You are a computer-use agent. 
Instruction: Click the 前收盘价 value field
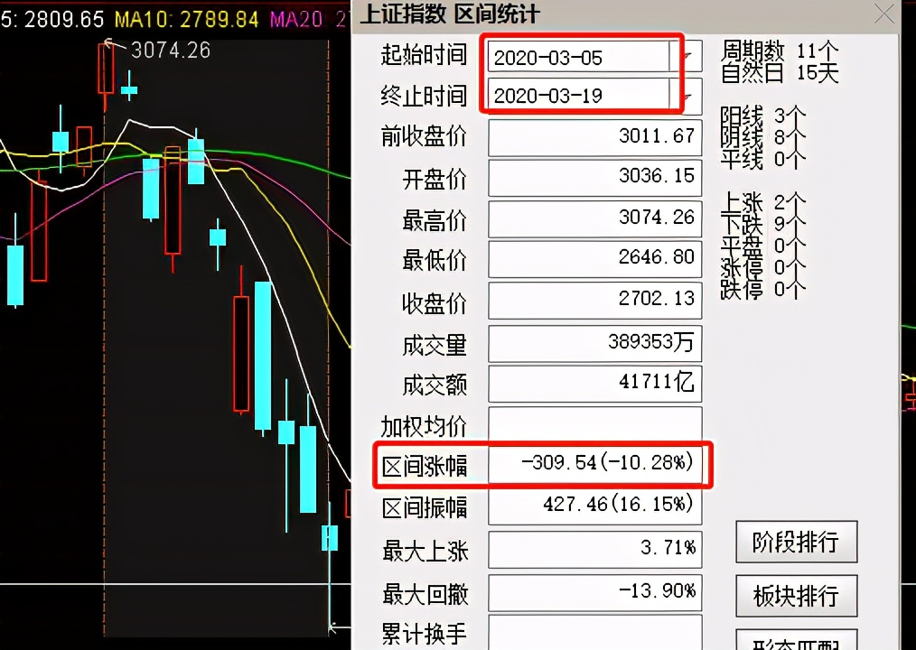coord(594,137)
